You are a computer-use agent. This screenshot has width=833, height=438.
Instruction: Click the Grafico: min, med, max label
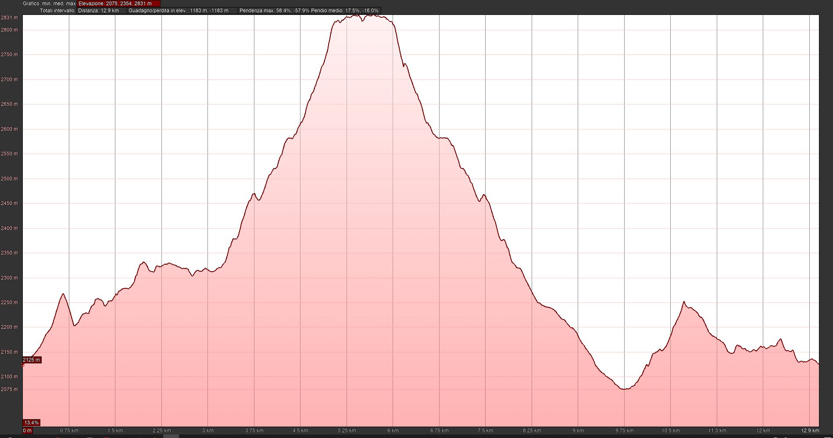pos(50,4)
